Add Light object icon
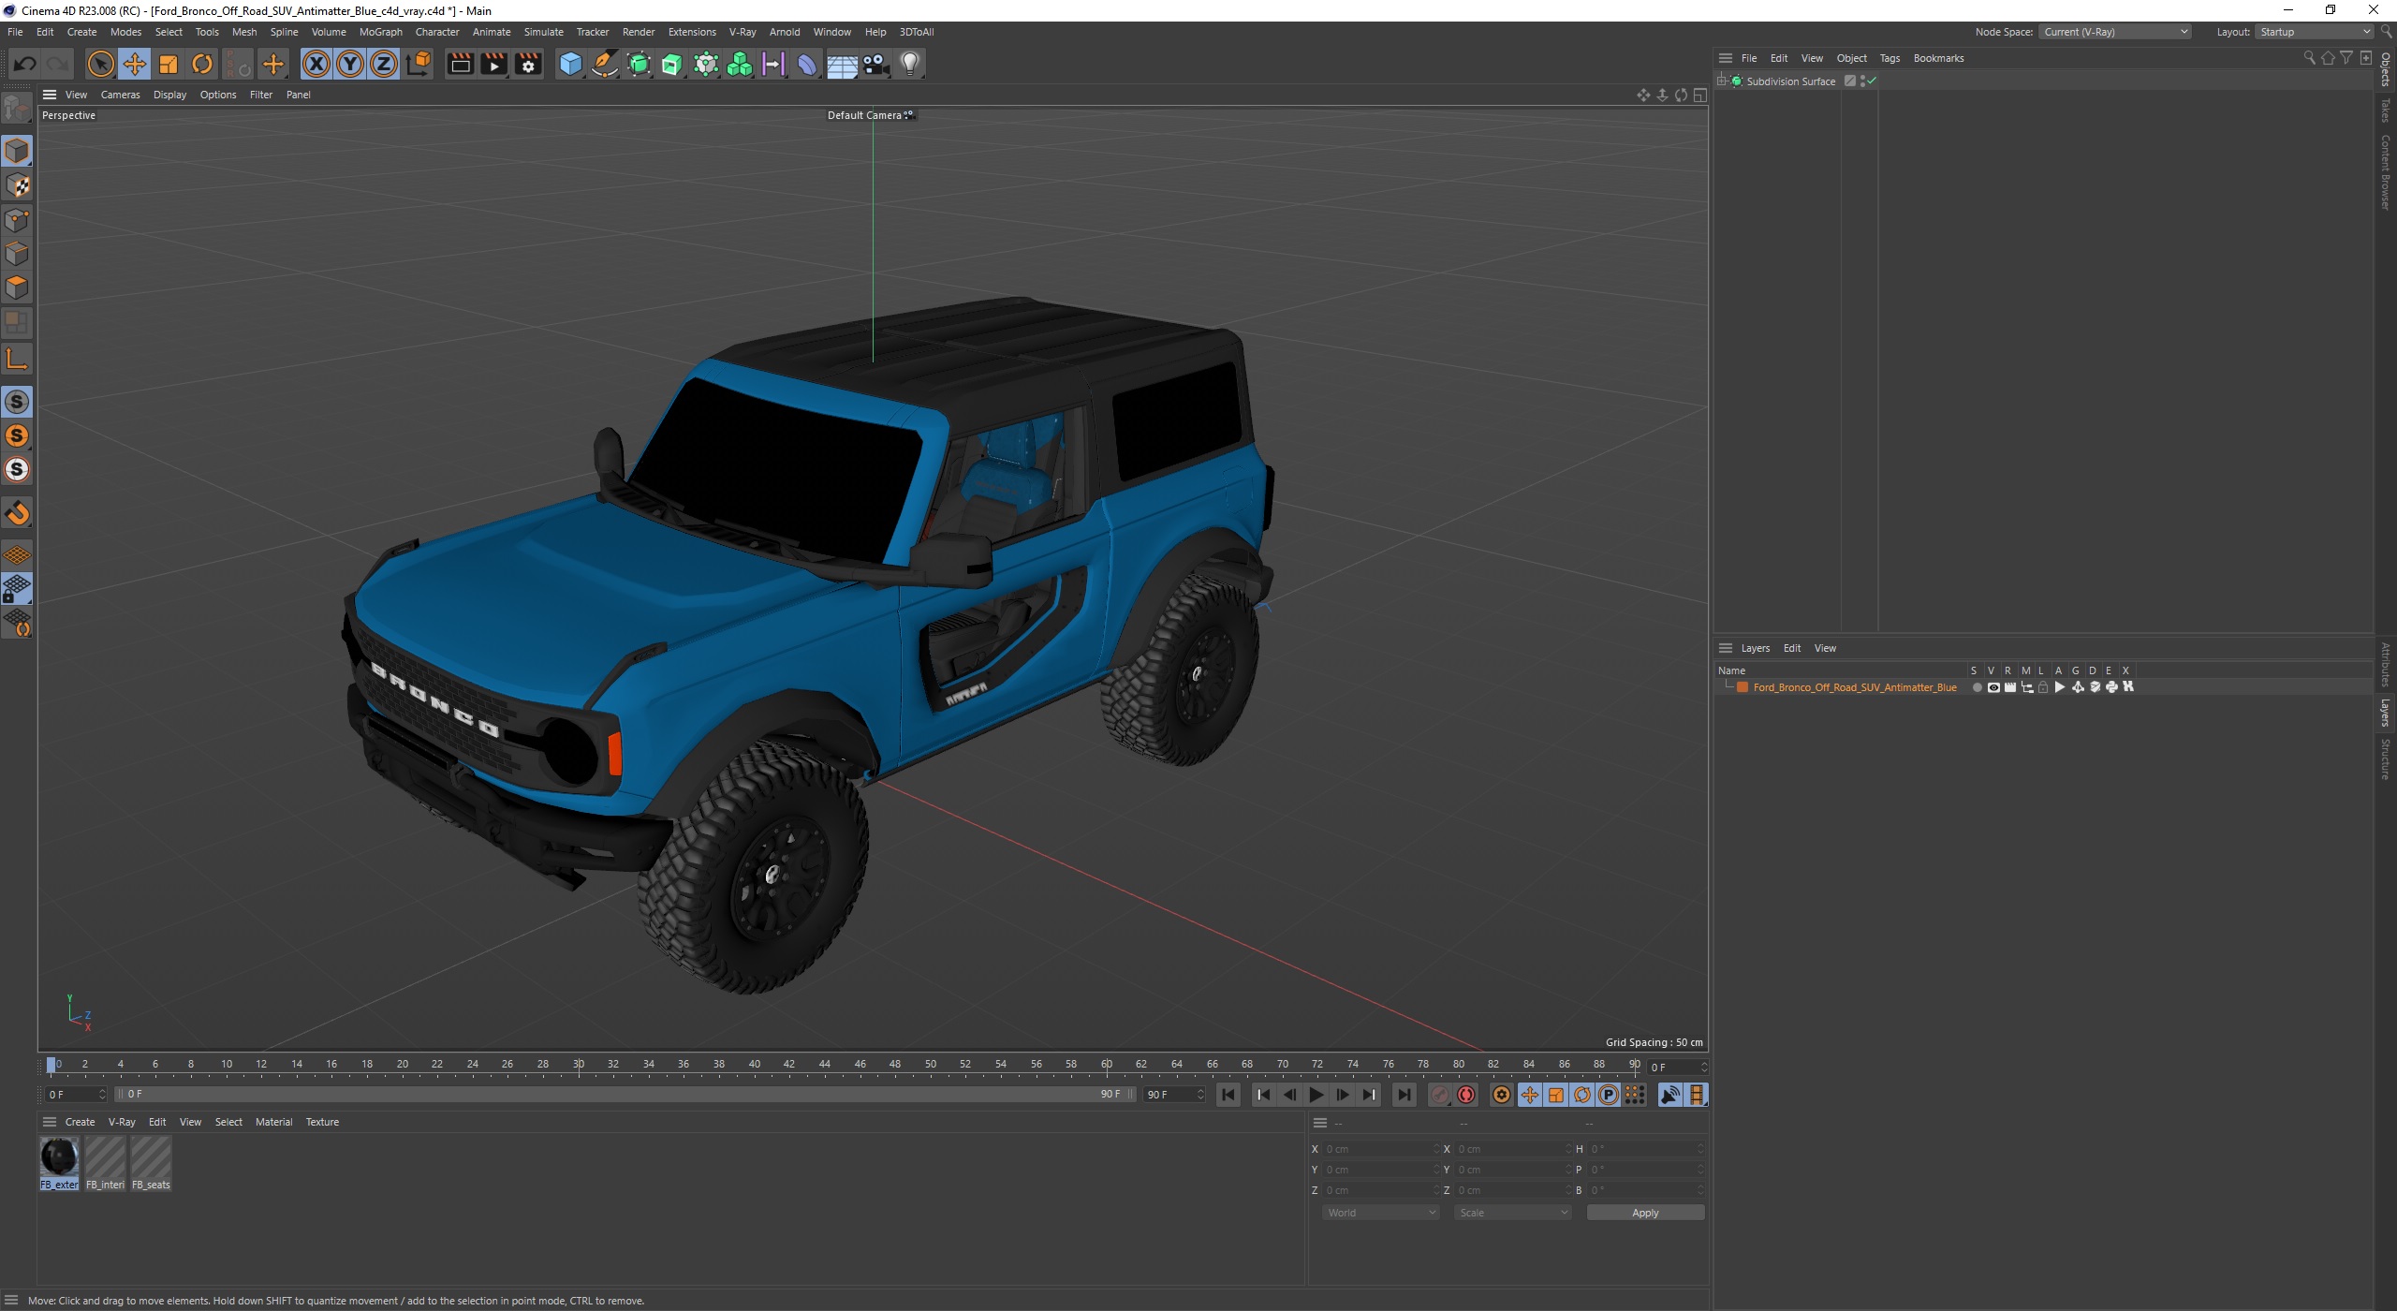This screenshot has height=1311, width=2397. click(910, 64)
